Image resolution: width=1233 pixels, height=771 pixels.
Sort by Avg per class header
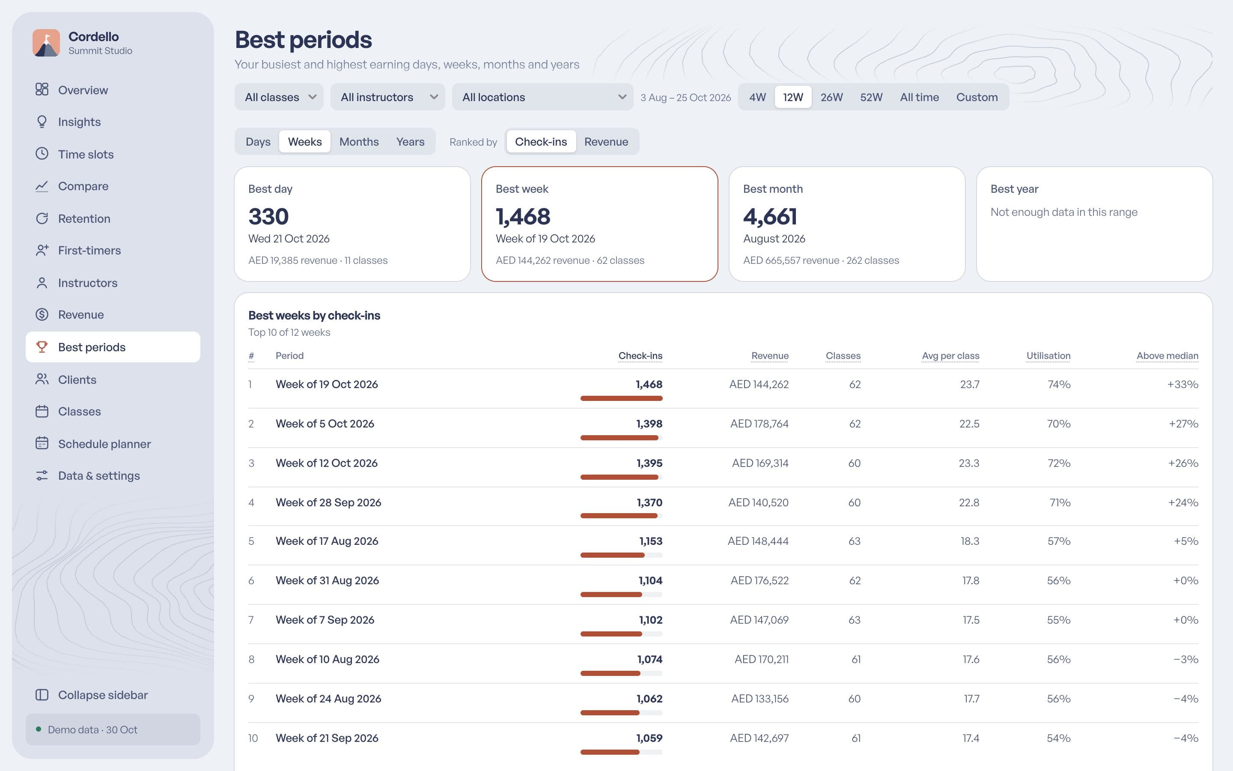pyautogui.click(x=950, y=356)
